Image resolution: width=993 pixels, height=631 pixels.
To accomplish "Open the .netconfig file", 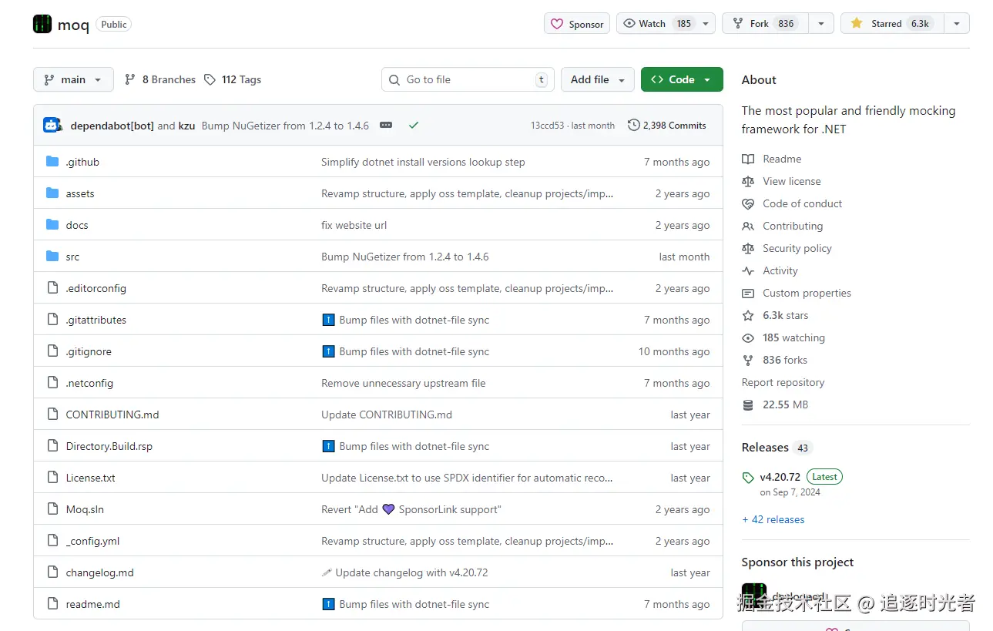I will click(89, 383).
